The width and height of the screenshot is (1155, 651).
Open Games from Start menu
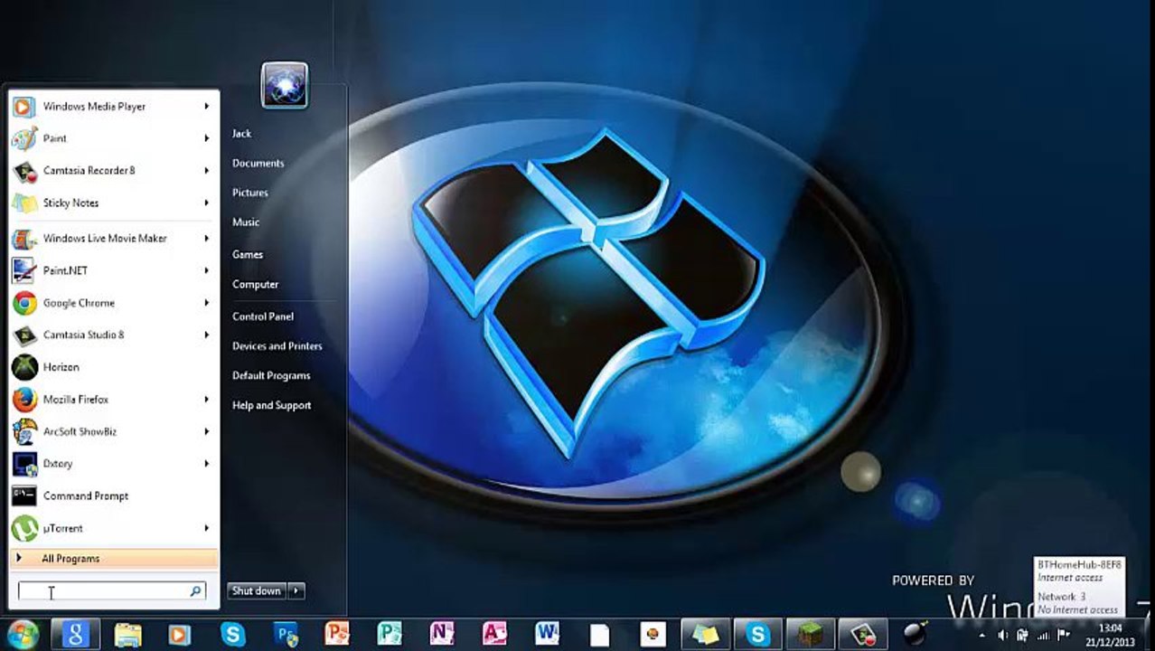pos(248,255)
